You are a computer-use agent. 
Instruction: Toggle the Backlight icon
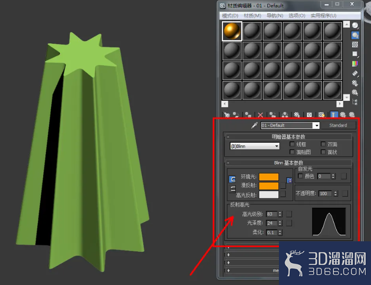[355, 35]
